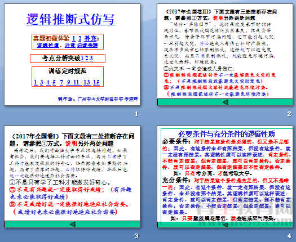The height and width of the screenshot is (242, 296).
Task: Click the author credit line on slide 1
Action: click(98, 99)
